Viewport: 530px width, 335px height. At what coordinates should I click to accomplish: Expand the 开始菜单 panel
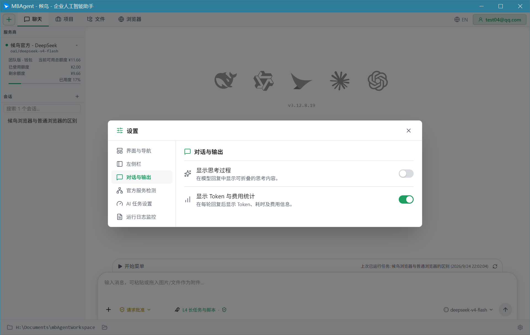tap(131, 266)
